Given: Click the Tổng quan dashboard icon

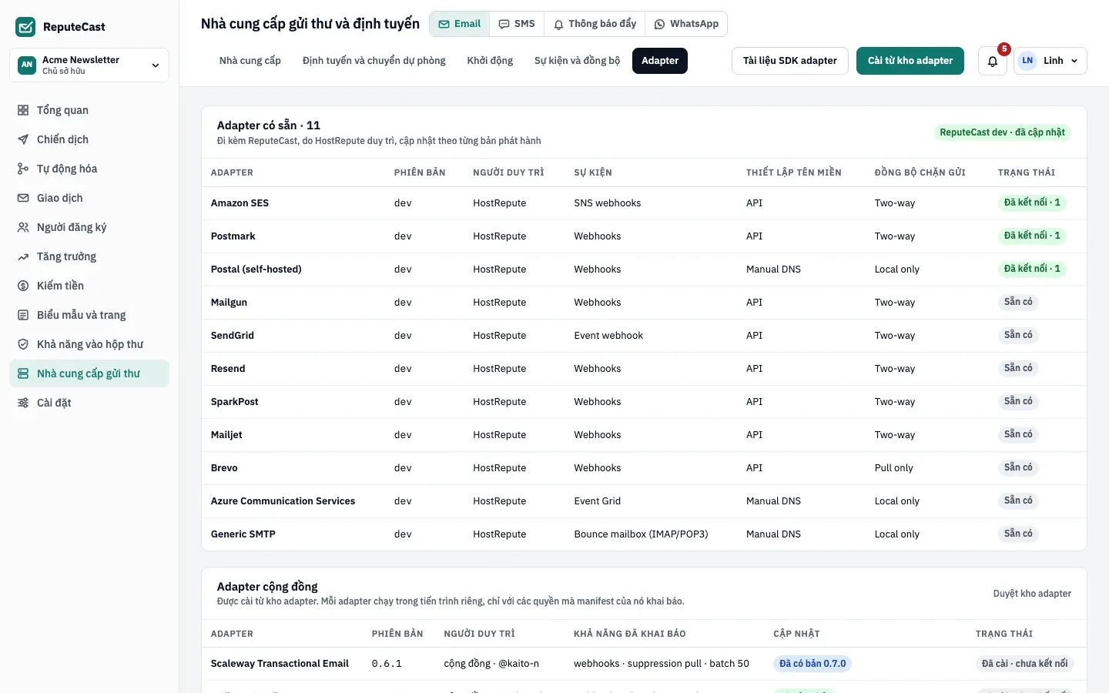Looking at the screenshot, I should [23, 110].
